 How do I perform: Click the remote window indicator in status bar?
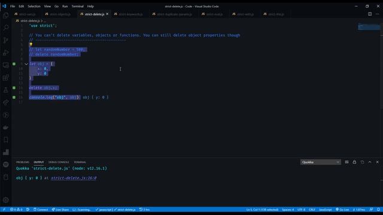(4, 210)
